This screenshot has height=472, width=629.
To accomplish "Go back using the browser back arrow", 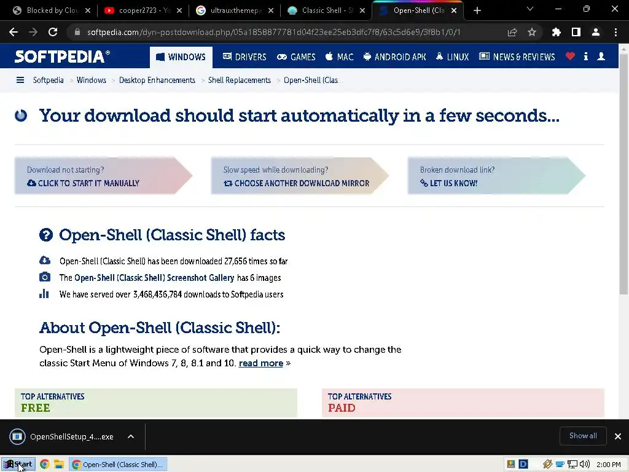I will 14,32.
